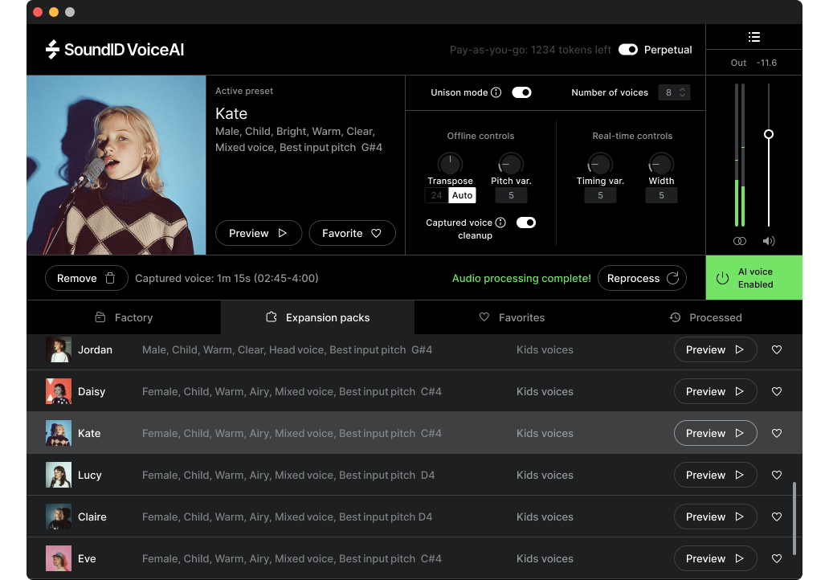
Task: Preview Jordan voice
Action: point(715,349)
